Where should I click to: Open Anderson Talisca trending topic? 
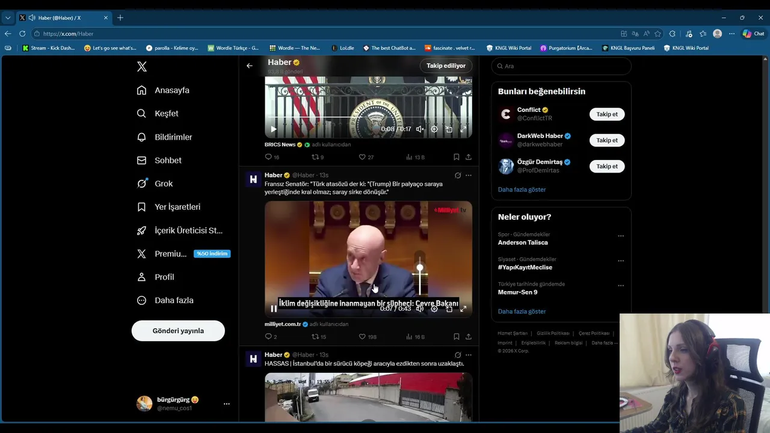coord(523,242)
